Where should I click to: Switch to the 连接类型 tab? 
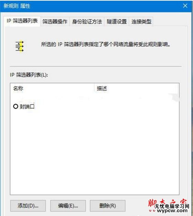[141, 21]
